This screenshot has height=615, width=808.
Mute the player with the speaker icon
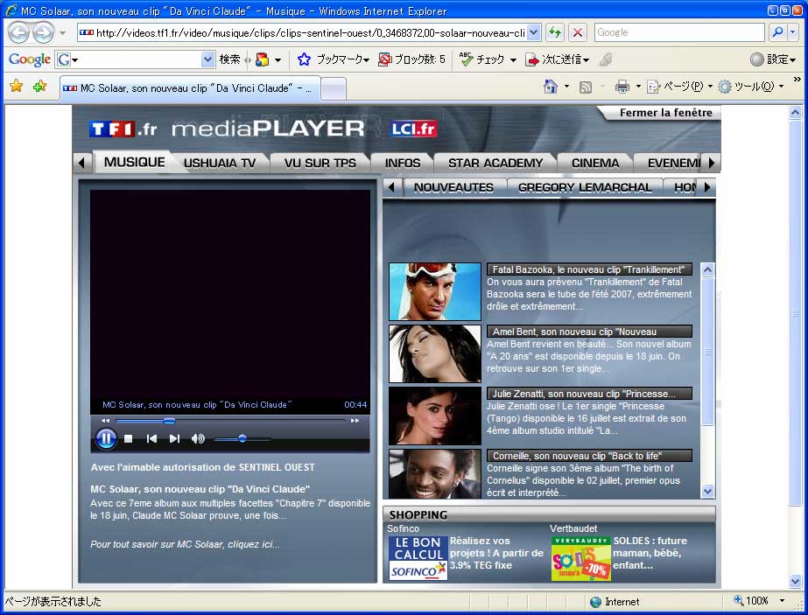[x=198, y=439]
